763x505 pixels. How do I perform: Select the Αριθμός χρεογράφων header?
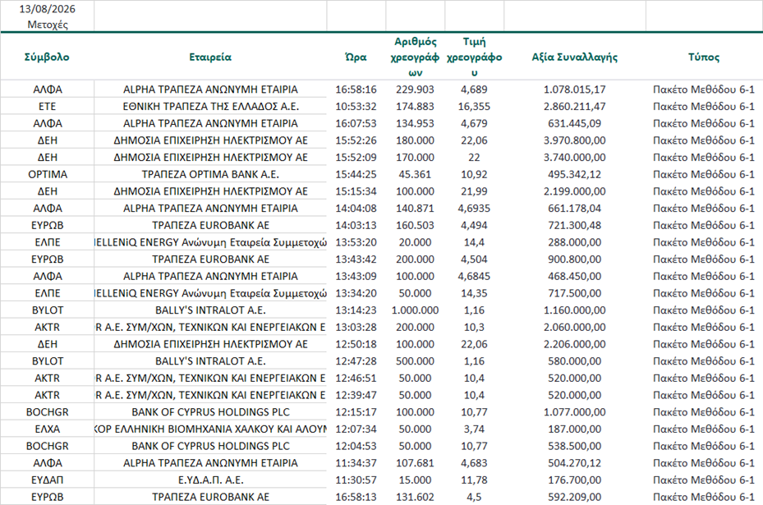pyautogui.click(x=415, y=57)
